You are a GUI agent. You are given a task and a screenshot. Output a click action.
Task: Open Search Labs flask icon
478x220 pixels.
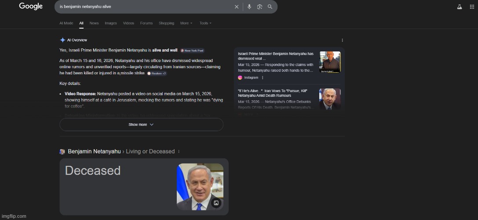(x=460, y=7)
